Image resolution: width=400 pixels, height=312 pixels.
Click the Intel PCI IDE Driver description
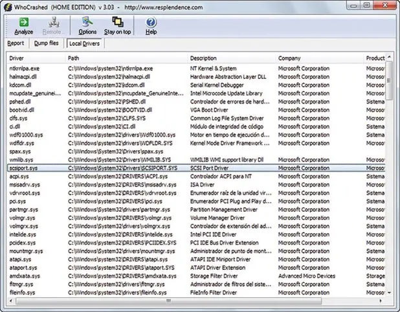pyautogui.click(x=213, y=234)
